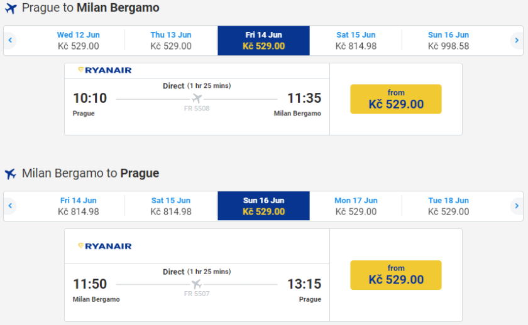Click the 10:10 Prague departure flight card
The width and height of the screenshot is (528, 325).
pos(197,105)
